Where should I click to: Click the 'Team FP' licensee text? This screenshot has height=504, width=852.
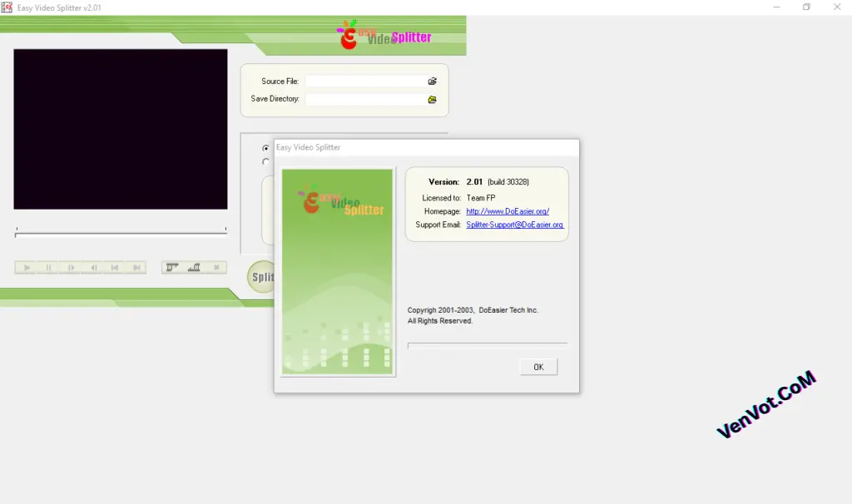coord(481,198)
